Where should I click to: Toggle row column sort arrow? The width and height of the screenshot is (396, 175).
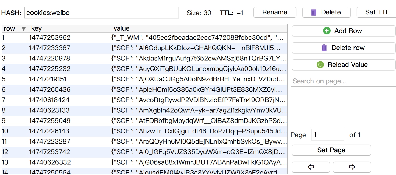pos(23,29)
